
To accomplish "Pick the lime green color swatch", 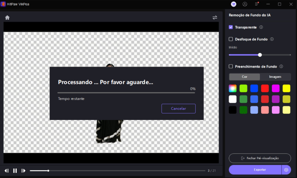I will coord(243,88).
